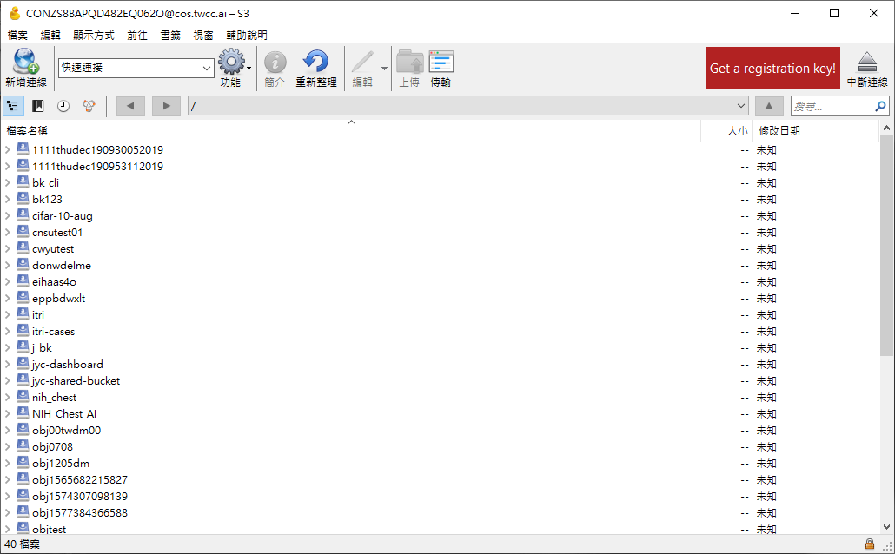Select the cwyutest bucket name
This screenshot has height=554, width=895.
[x=53, y=248]
